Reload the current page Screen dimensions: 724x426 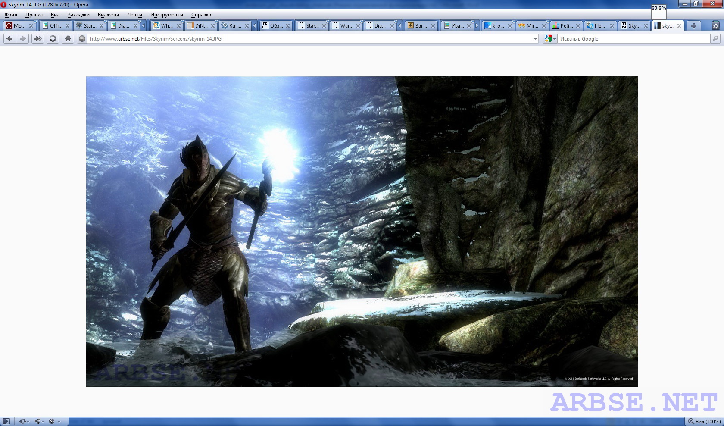click(53, 38)
